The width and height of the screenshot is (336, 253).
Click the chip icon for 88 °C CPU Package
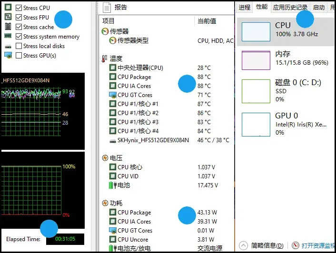pyautogui.click(x=113, y=77)
